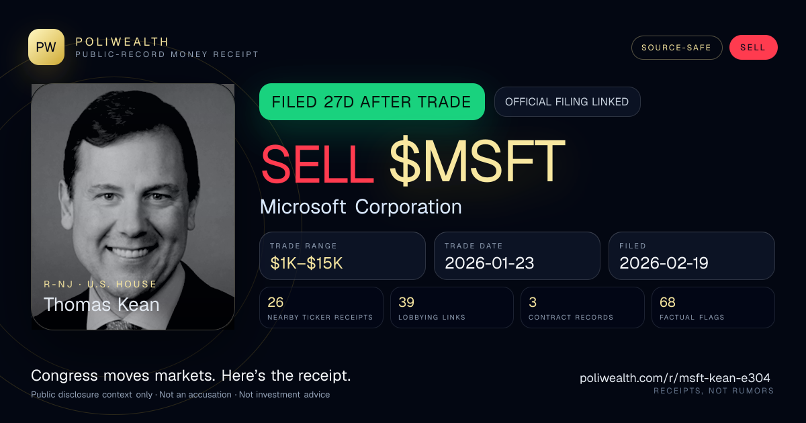Select the SOURCE-SAFE badge
The height and width of the screenshot is (423, 806).
tap(676, 48)
